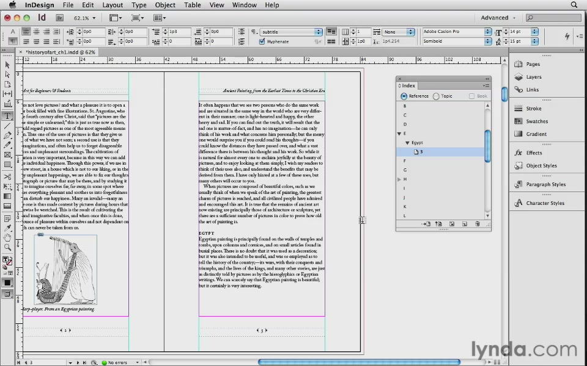
Task: Open the Swatches panel
Action: 537,121
